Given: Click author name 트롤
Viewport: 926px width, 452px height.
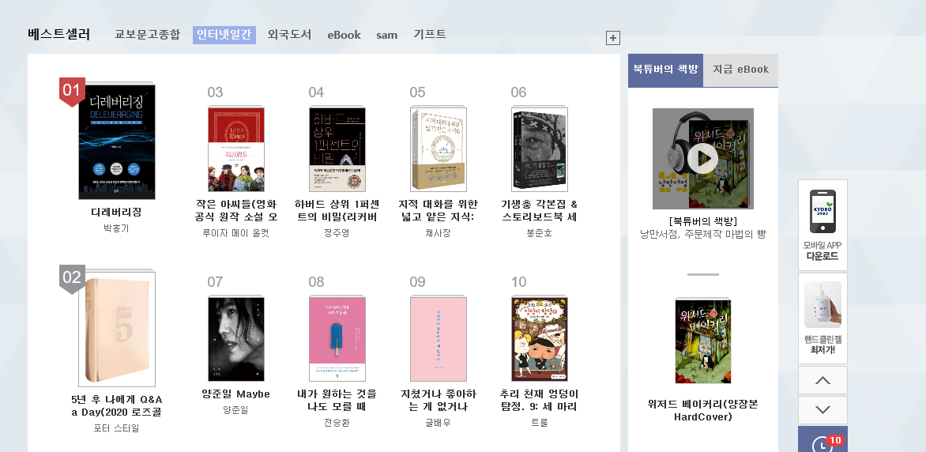Looking at the screenshot, I should (539, 423).
